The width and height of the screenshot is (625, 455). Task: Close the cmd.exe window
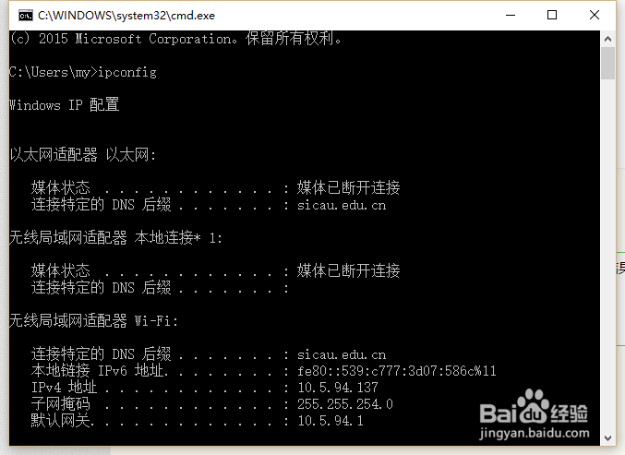(x=595, y=15)
